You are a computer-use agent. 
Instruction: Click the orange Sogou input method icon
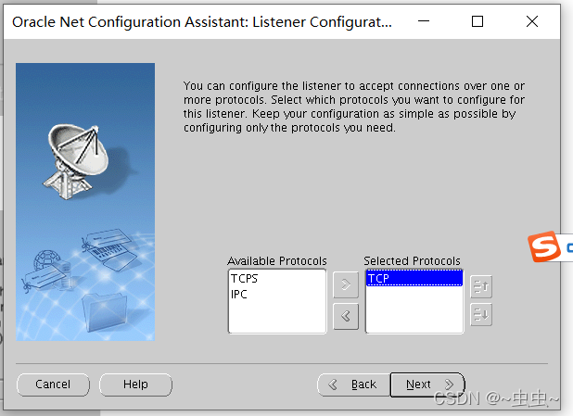click(x=544, y=247)
